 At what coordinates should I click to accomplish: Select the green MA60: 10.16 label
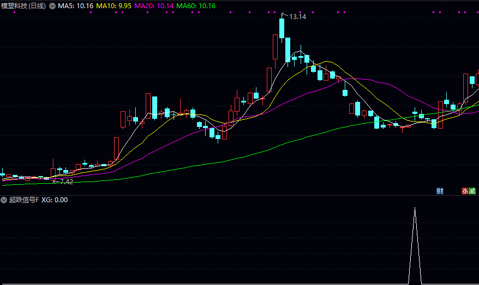tap(196, 6)
